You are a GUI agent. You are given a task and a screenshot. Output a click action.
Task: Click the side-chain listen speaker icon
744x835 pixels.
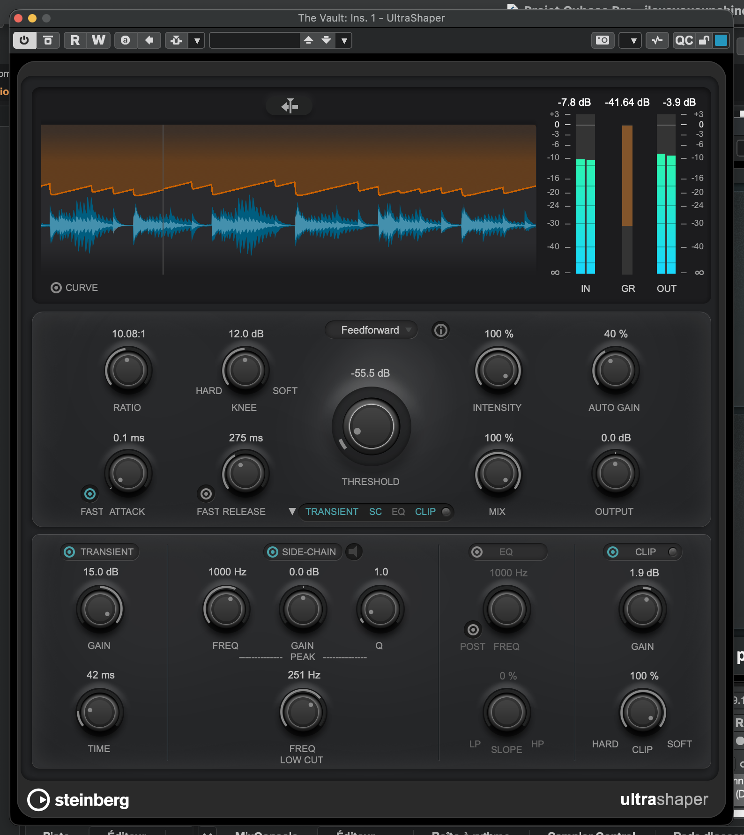(354, 552)
